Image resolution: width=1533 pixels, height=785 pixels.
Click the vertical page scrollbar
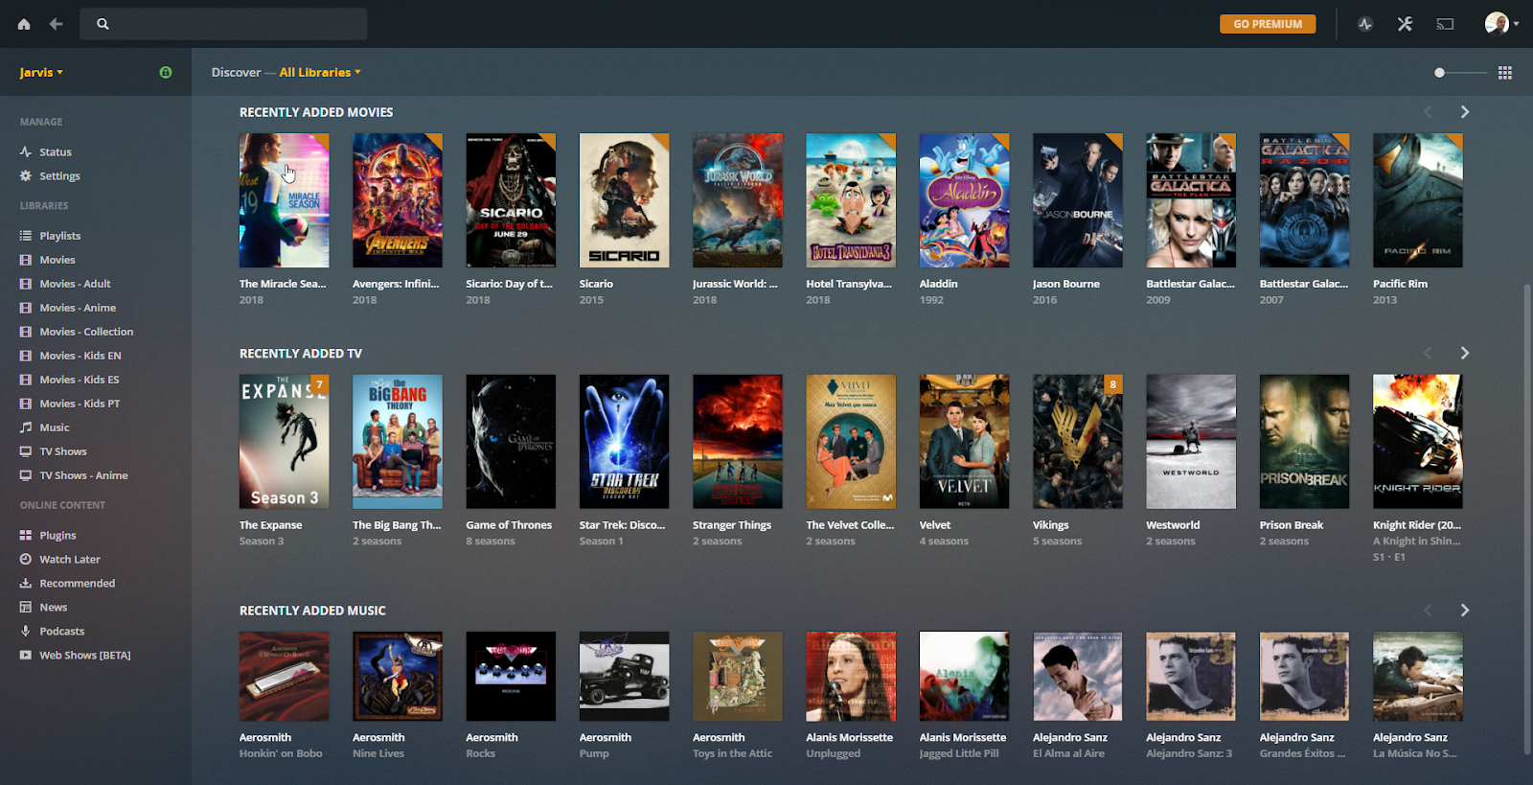coord(1527,519)
